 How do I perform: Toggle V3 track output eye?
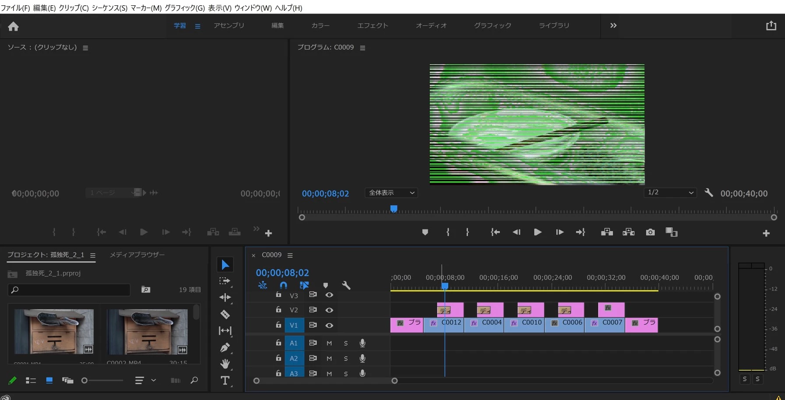click(x=329, y=295)
